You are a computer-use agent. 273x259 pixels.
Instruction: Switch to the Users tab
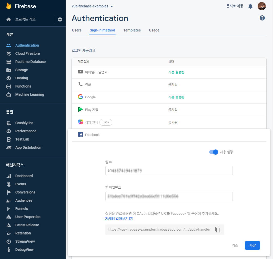77,30
